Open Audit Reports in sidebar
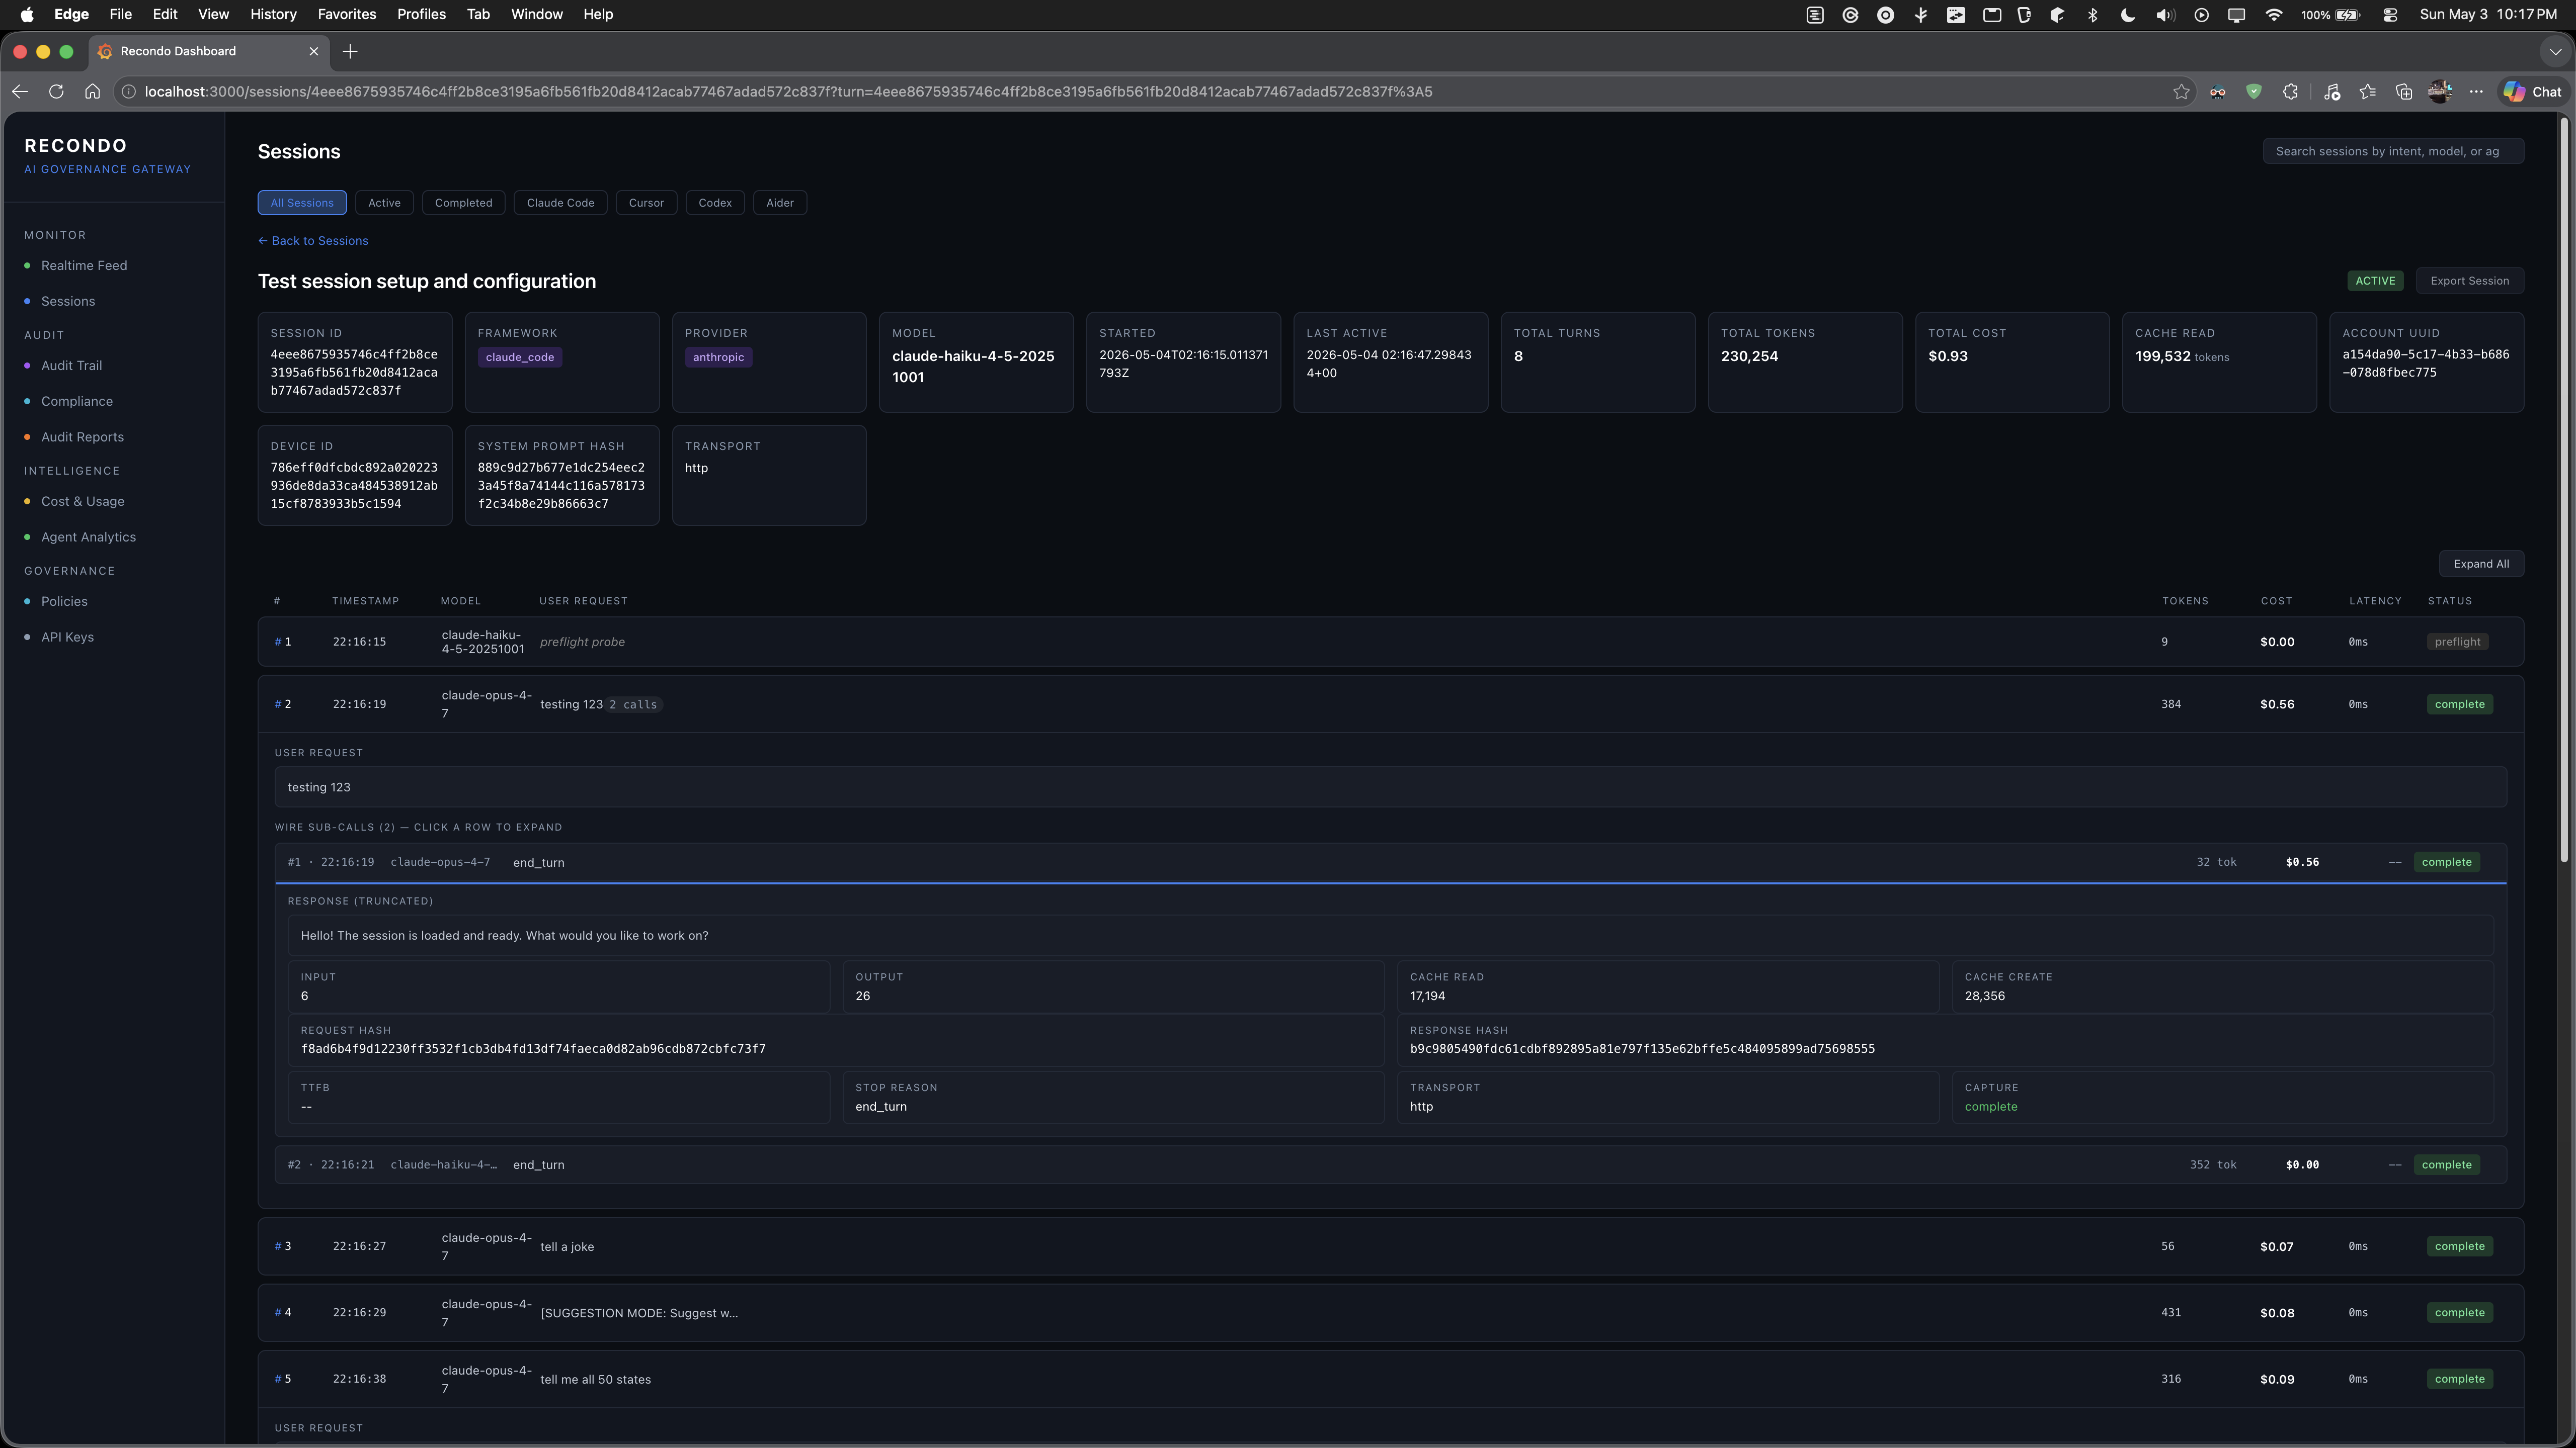This screenshot has height=1448, width=2576. tap(82, 438)
